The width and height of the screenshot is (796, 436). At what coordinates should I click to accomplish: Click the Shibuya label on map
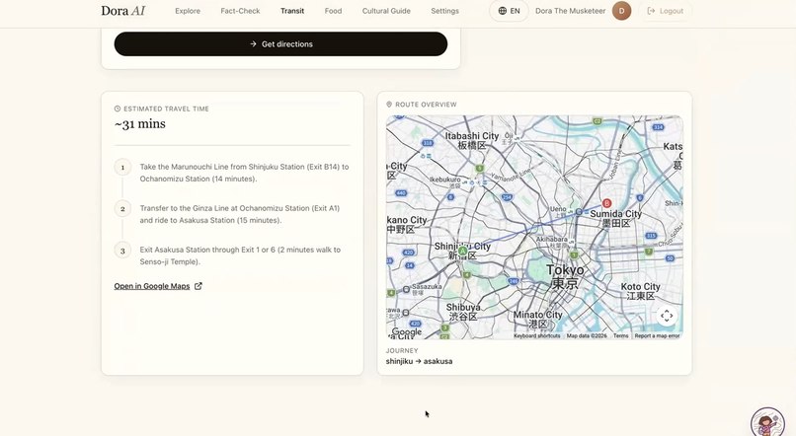463,312
